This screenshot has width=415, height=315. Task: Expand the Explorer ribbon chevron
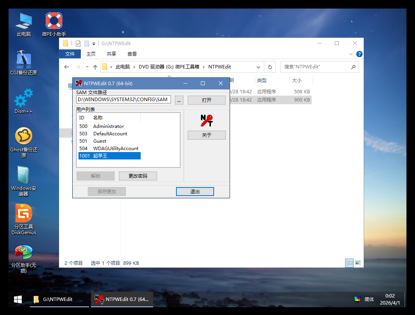click(350, 54)
